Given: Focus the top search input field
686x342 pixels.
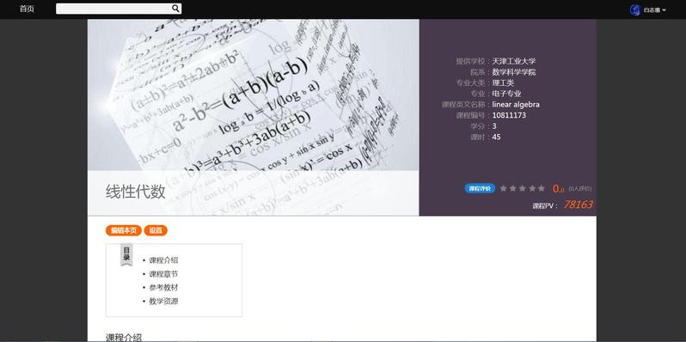Looking at the screenshot, I should pyautogui.click(x=113, y=9).
